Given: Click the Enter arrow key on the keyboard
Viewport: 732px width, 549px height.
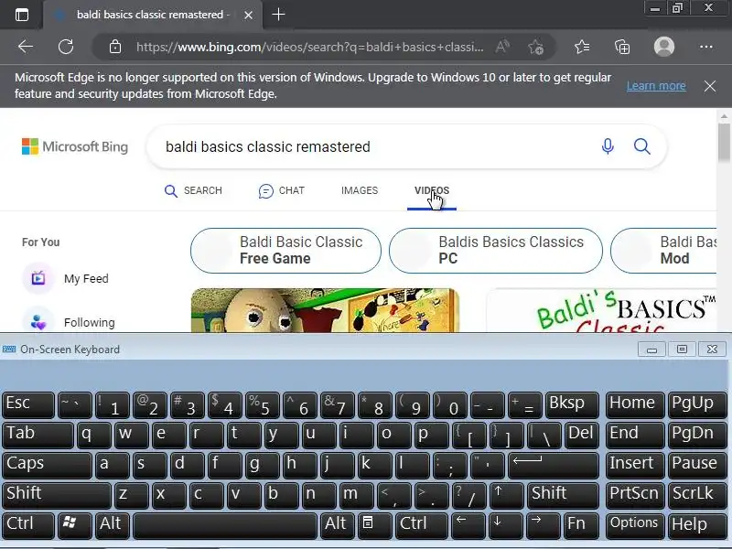Looking at the screenshot, I should (x=554, y=465).
